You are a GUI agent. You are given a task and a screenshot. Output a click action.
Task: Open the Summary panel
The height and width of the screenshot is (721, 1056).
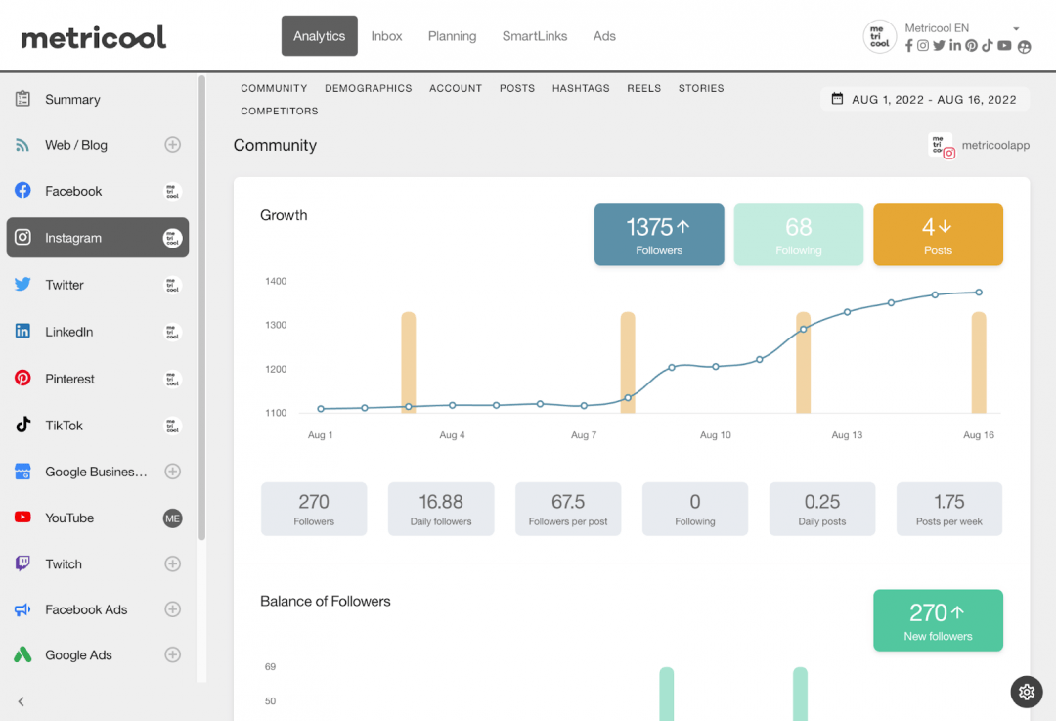tap(72, 99)
